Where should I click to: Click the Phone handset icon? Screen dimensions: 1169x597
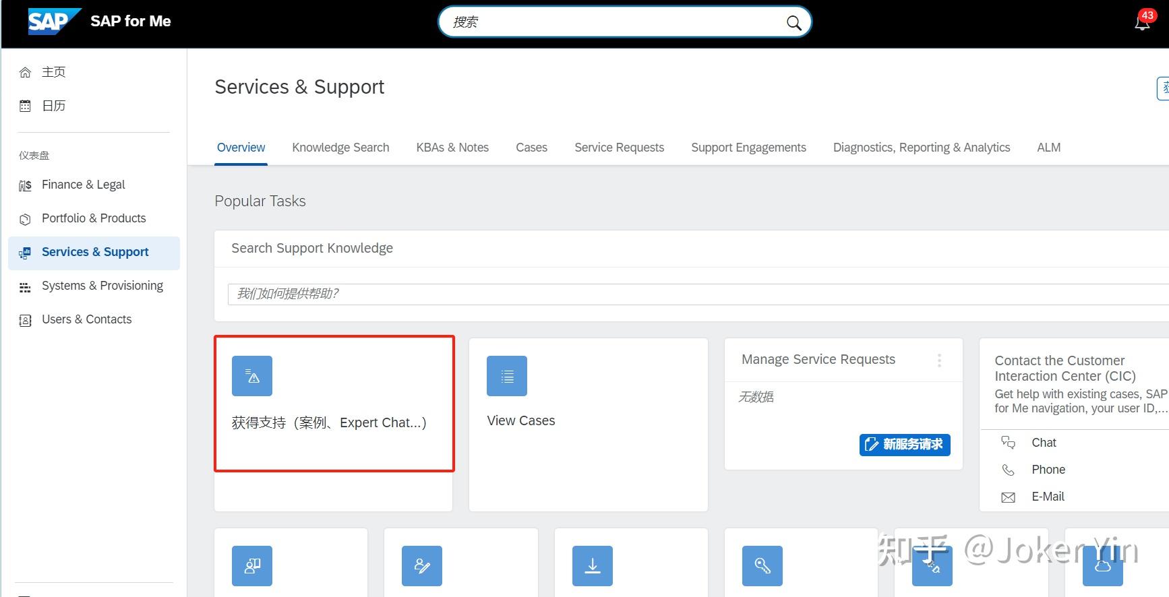[x=1008, y=470]
